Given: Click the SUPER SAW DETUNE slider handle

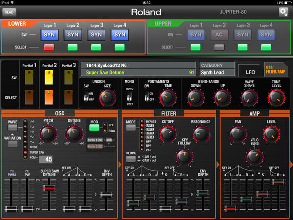Looking at the screenshot, I should [x=49, y=188].
